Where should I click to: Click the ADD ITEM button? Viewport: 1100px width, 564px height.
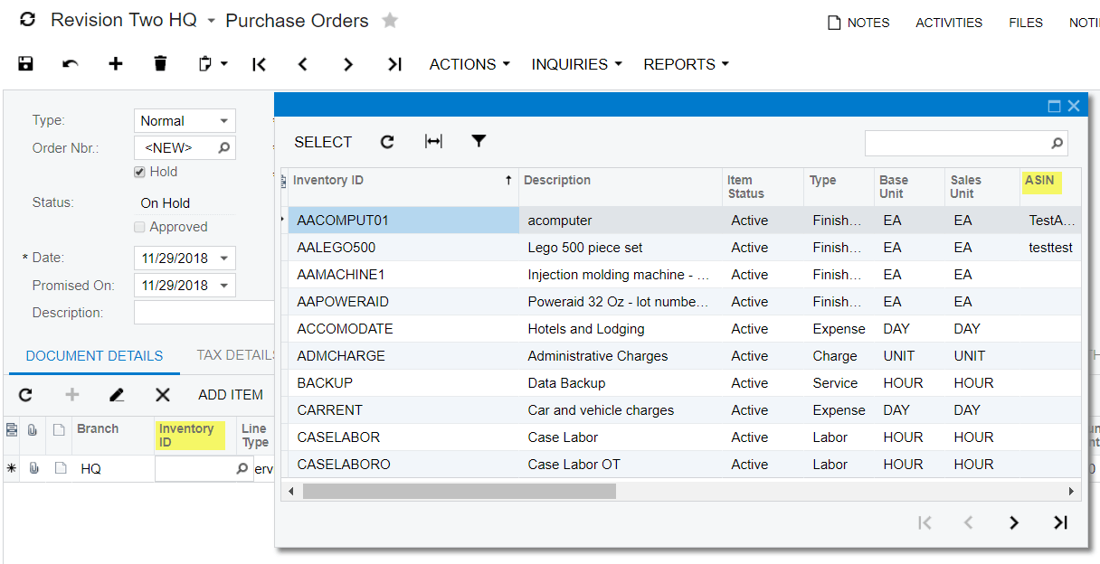(231, 395)
